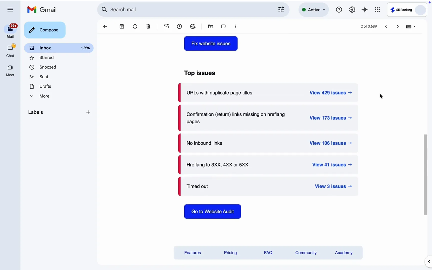Open the split pane layout dropdown
The height and width of the screenshot is (270, 432).
(411, 26)
